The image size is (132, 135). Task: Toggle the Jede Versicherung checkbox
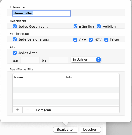[x=15, y=39]
